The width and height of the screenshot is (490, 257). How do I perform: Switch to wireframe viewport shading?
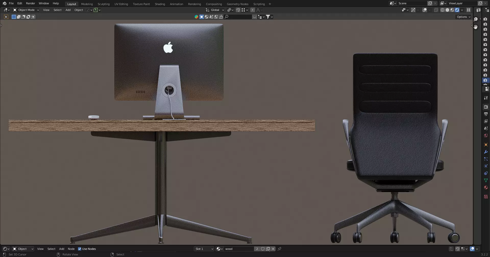point(443,10)
